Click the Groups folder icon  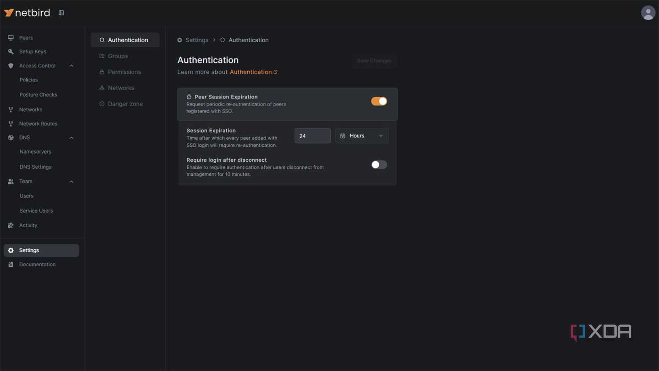102,56
